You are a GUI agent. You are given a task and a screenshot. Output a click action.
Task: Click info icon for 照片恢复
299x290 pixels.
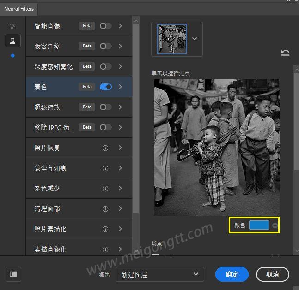pos(105,148)
